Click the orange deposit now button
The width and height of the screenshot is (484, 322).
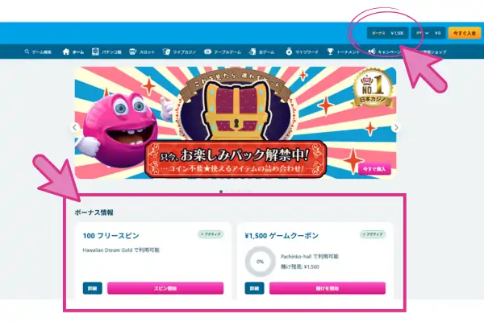(465, 33)
